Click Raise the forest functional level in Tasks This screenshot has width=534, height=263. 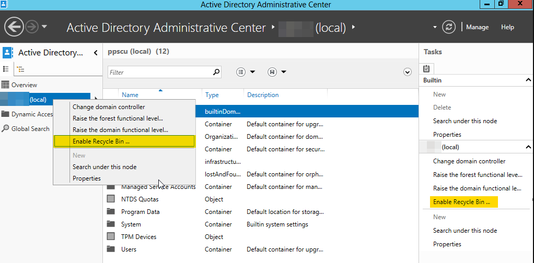pyautogui.click(x=478, y=175)
